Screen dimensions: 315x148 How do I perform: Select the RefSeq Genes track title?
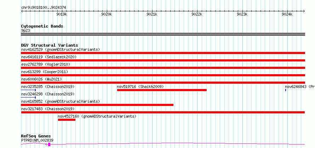(x=36, y=136)
